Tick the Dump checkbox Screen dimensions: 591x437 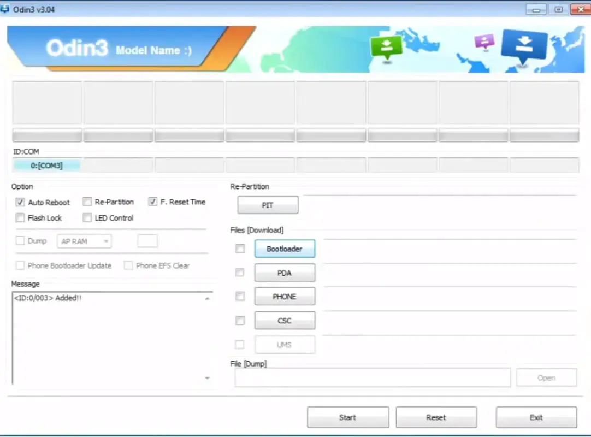[x=20, y=240]
